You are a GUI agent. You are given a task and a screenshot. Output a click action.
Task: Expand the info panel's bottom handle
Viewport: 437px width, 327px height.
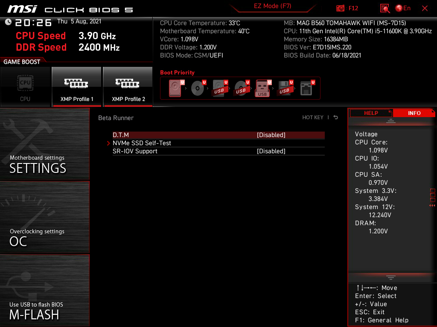pos(391,277)
